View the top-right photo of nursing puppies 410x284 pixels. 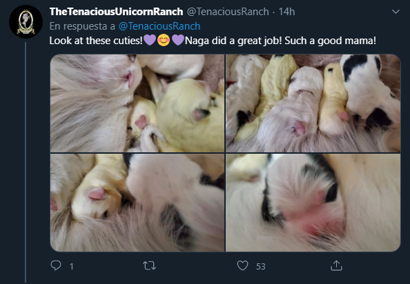tap(313, 103)
